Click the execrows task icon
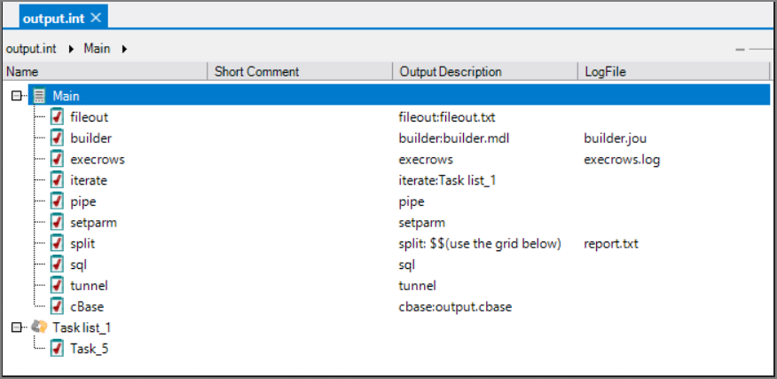The height and width of the screenshot is (379, 777). (57, 159)
